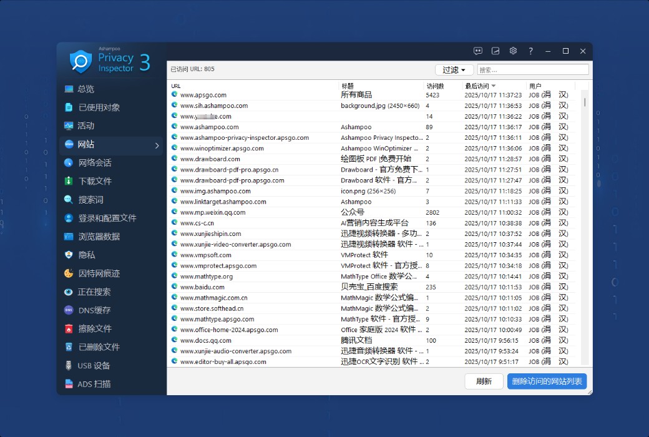Go to 已删除文件 section

pos(99,347)
